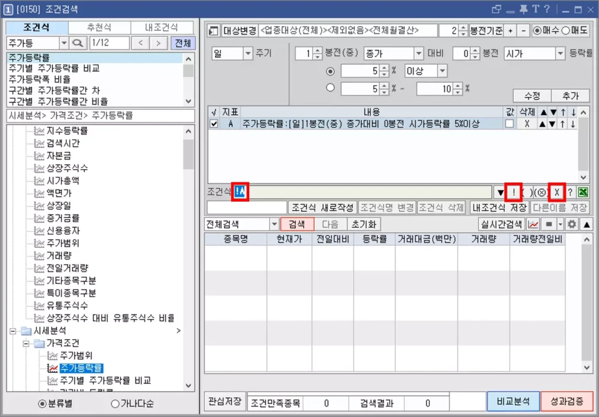
Task: Click the 대상변경 button
Action: point(239,30)
